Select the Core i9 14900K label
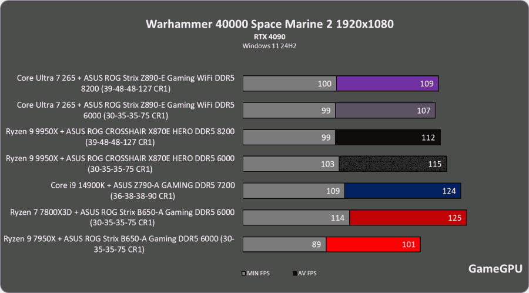 (143, 191)
